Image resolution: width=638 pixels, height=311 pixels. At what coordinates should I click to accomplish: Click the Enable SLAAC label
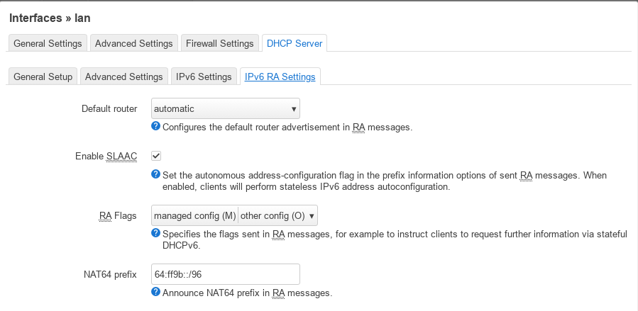click(x=106, y=157)
